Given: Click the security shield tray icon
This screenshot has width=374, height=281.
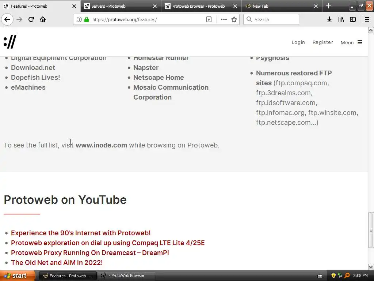Looking at the screenshot, I should 333,276.
